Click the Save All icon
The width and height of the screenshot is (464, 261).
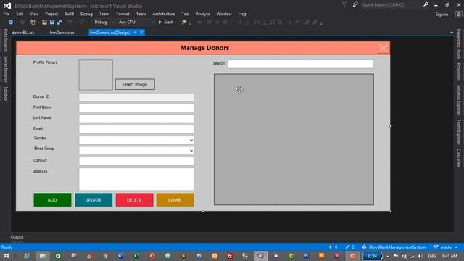click(59, 22)
